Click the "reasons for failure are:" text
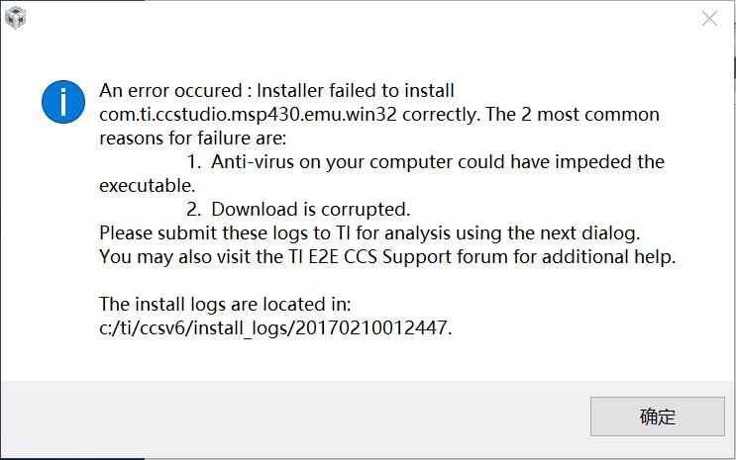Image resolution: width=736 pixels, height=460 pixels. tap(192, 138)
